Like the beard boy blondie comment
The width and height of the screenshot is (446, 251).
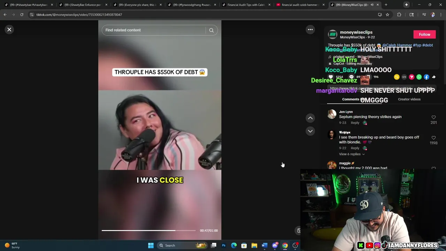point(433,138)
